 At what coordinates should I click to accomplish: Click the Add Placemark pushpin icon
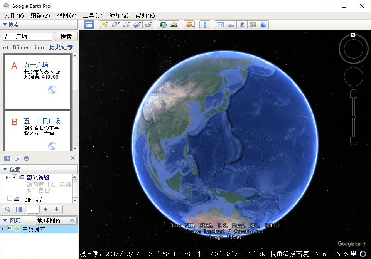point(104,25)
